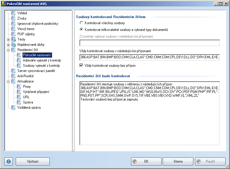The image size is (230, 169).
Task: Click the icon beside Vytáčené připojení
Action: (x=19, y=92)
